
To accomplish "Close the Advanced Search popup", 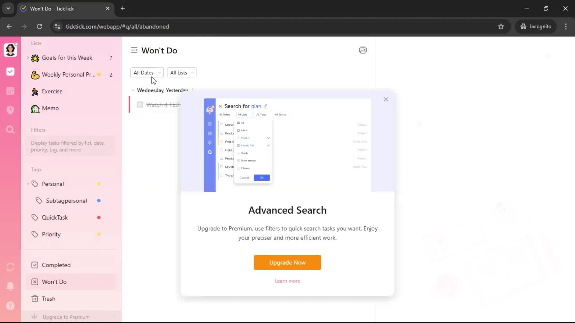I will tap(386, 99).
